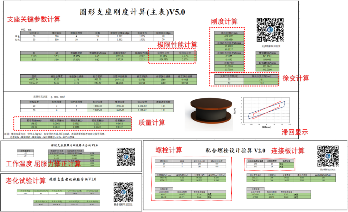The image size is (348, 212).
Task: Select the 橡胶直径 column header
Action: tap(57, 33)
